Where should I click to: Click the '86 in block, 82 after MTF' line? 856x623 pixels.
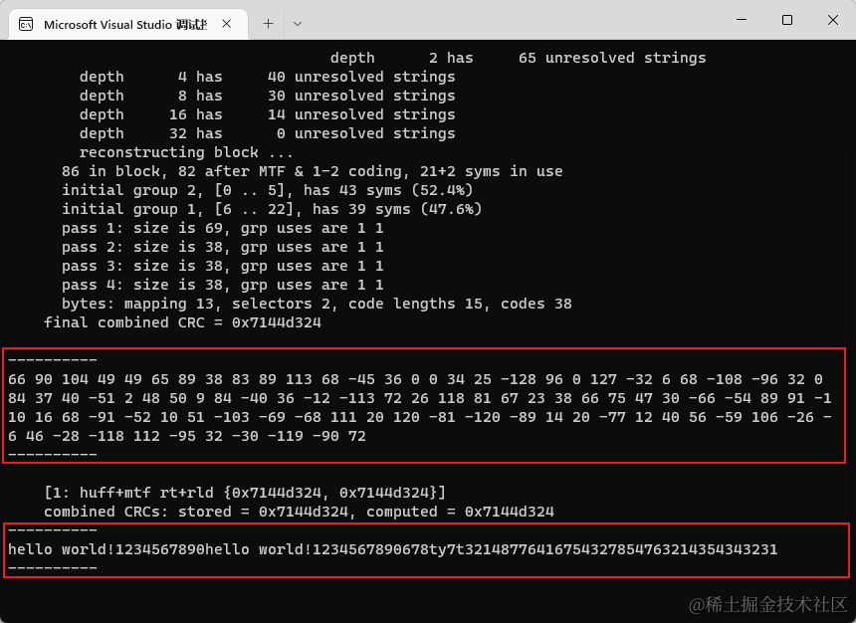pyautogui.click(x=312, y=171)
